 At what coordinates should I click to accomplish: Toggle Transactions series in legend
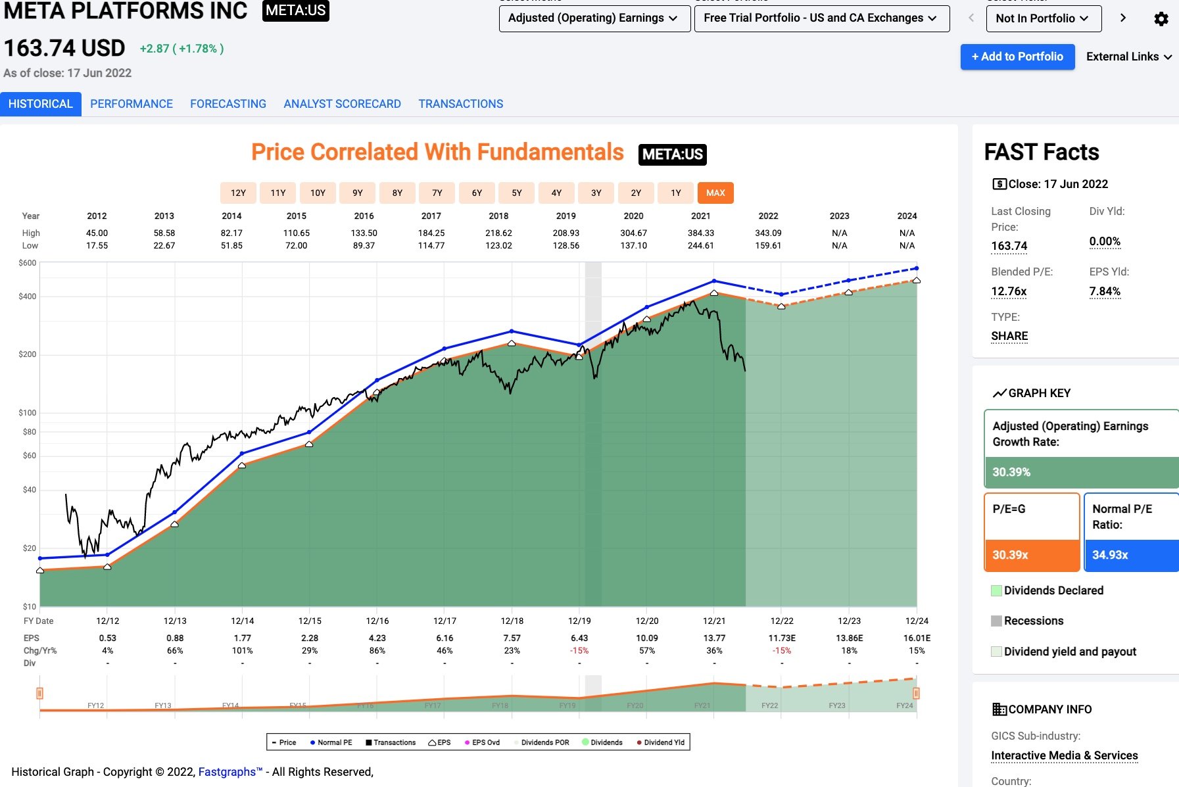pos(391,742)
